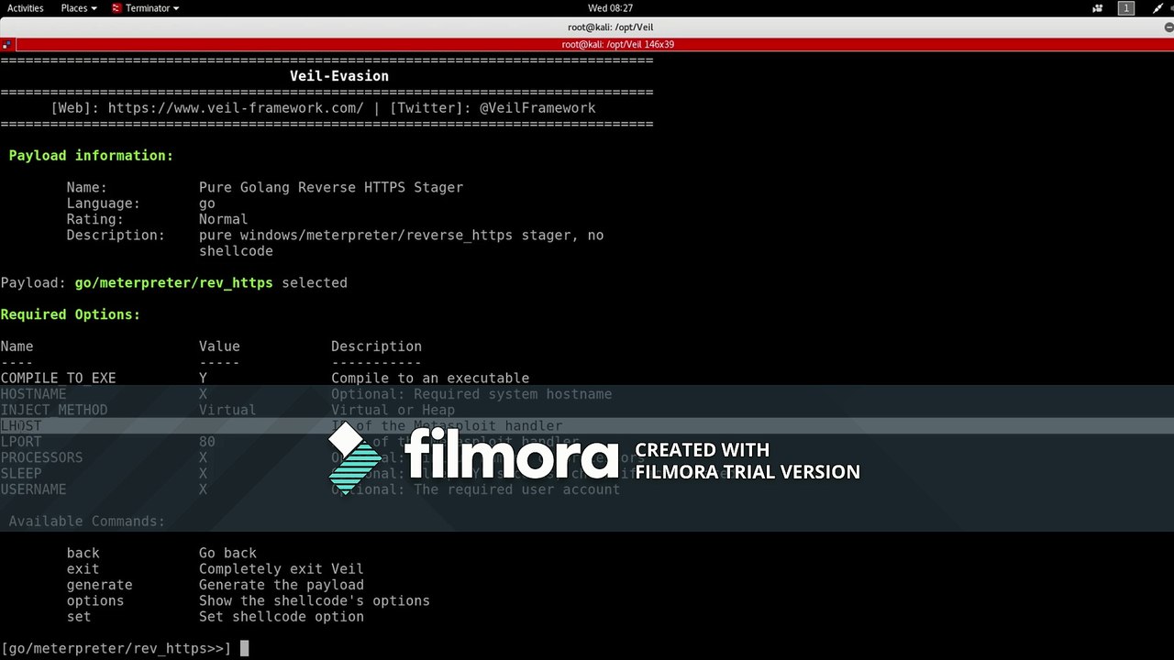Viewport: 1174px width, 660px height.
Task: Click the 'Available Commands:' heading
Action: pos(87,522)
